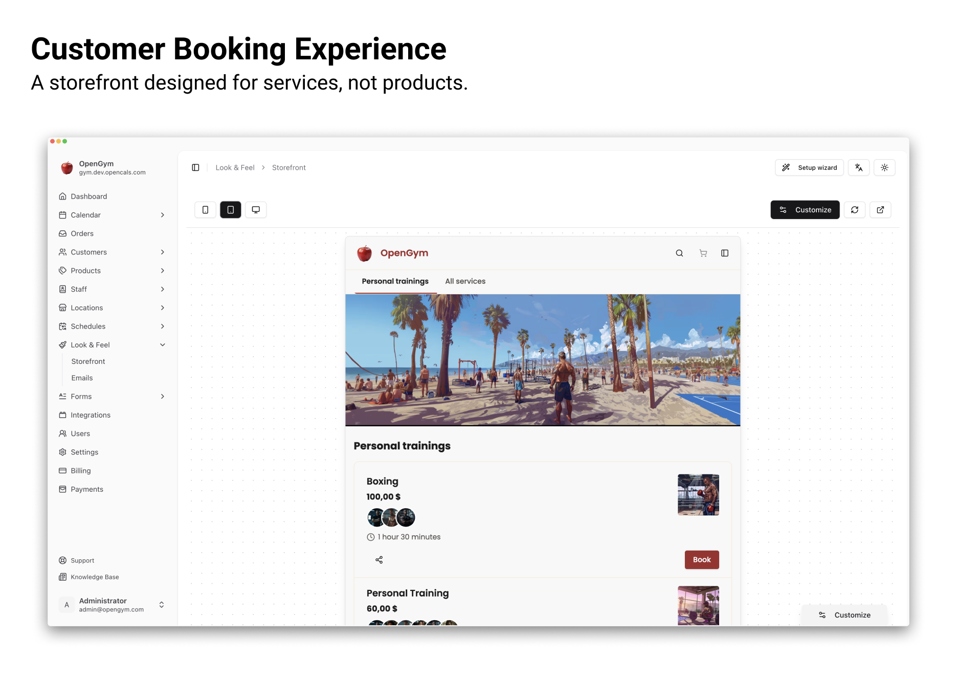Toggle the sidebar panel icon beside breadcrumb
Image resolution: width=957 pixels, height=679 pixels.
(x=195, y=168)
